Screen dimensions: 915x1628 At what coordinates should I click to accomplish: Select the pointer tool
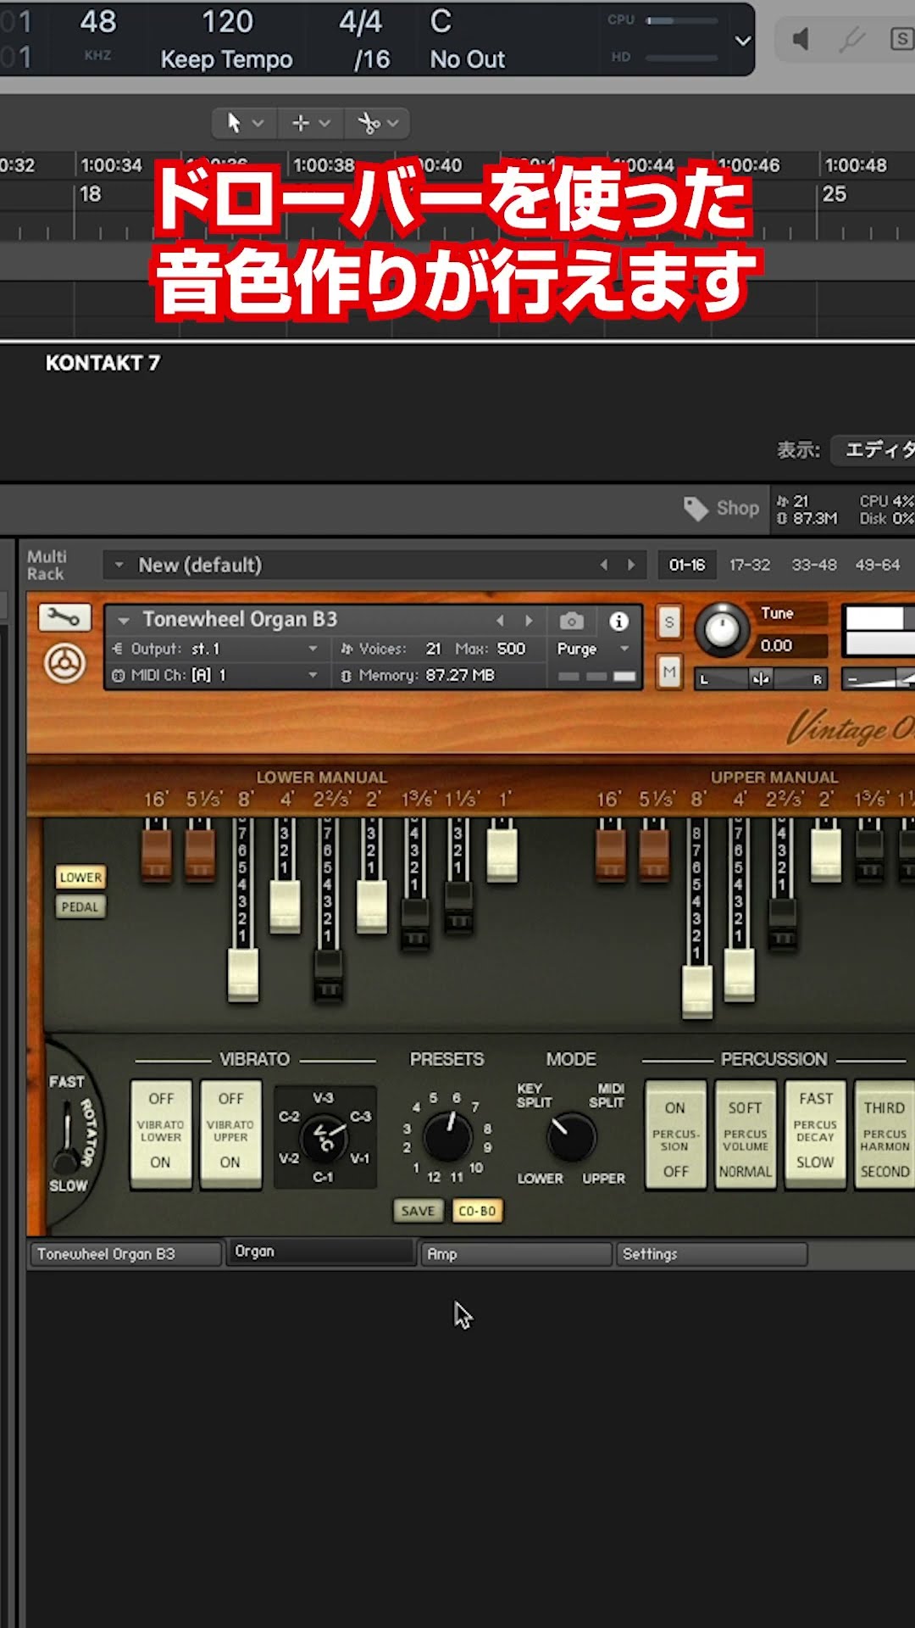click(234, 123)
